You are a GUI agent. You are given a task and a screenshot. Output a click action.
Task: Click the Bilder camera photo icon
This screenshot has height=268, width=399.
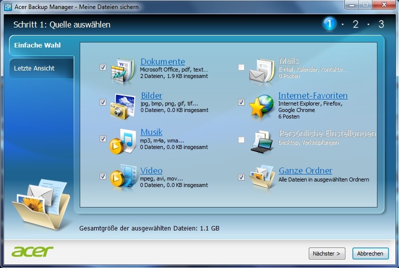click(x=123, y=106)
